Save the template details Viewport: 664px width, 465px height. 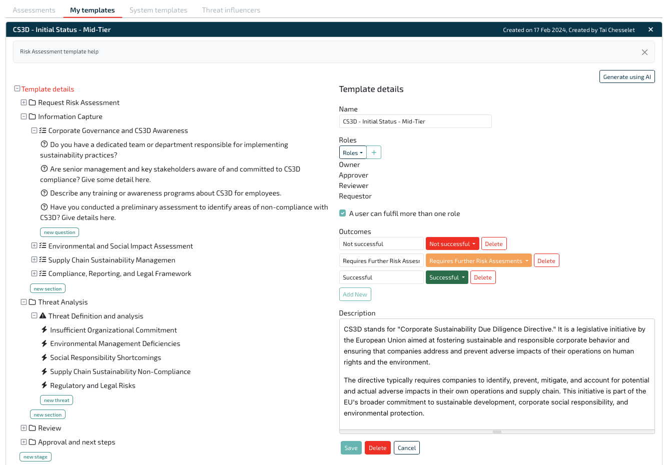[351, 447]
